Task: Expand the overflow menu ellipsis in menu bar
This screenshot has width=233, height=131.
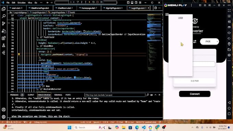Action: tap(41, 3)
